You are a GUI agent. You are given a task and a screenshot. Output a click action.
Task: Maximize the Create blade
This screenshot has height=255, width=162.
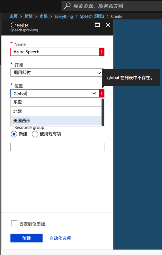tap(97, 25)
